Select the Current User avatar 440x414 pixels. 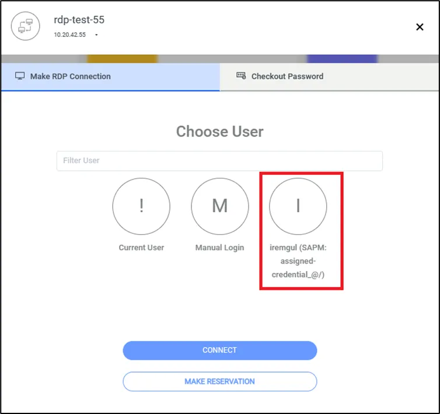tap(141, 206)
